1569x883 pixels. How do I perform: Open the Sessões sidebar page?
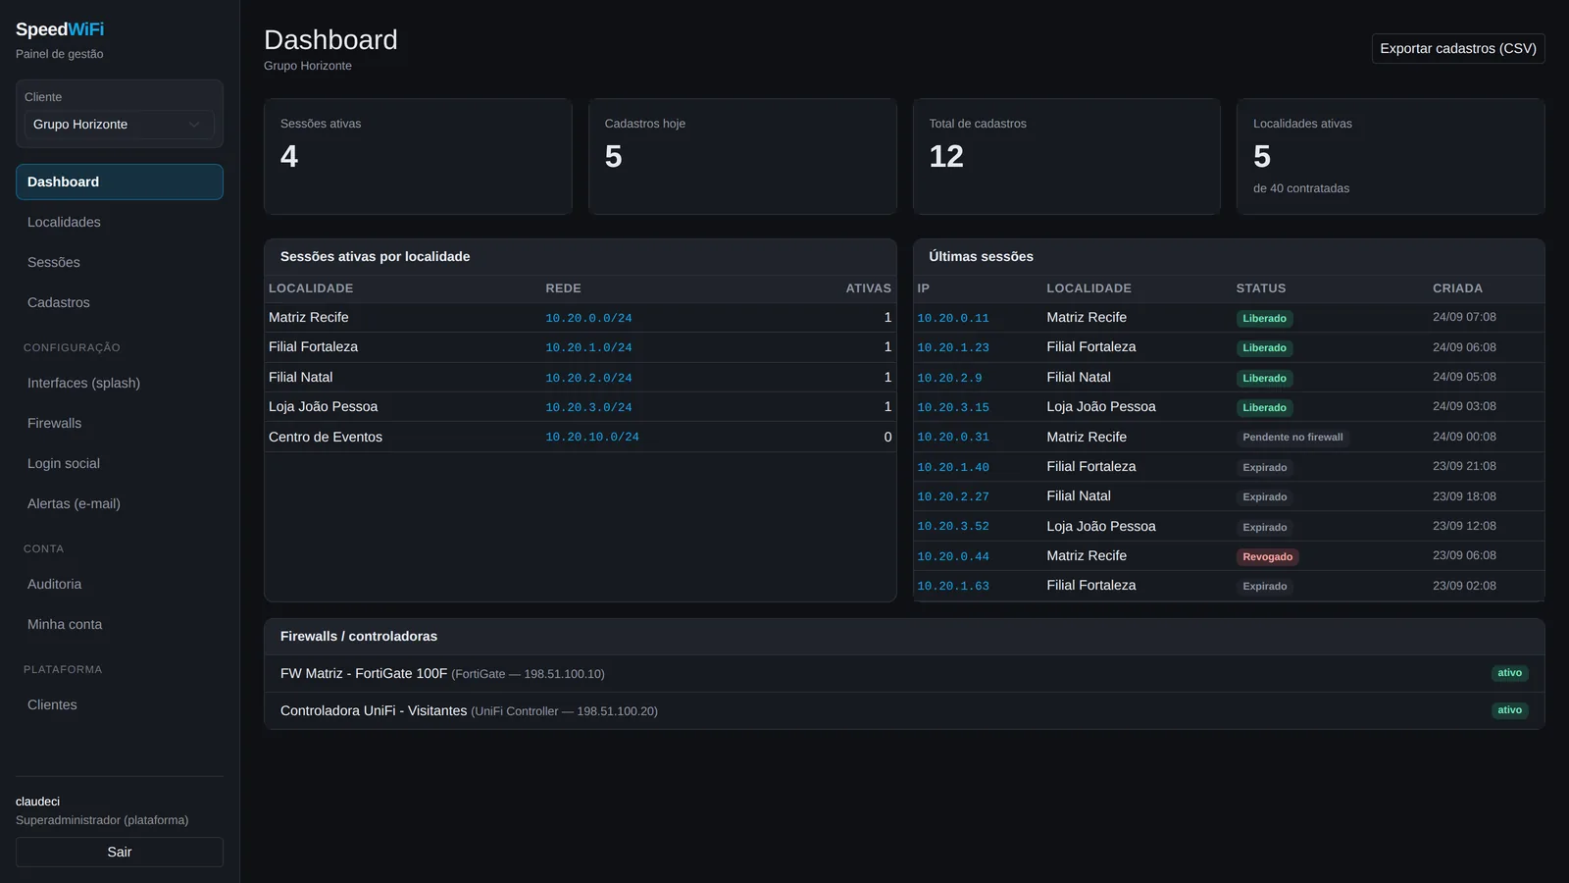click(120, 262)
